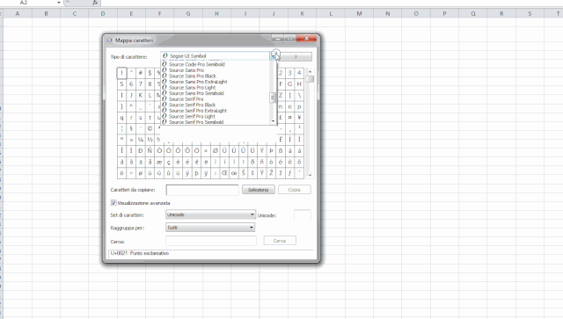
Task: Click the font list scroll down arrow
Action: pyautogui.click(x=274, y=121)
